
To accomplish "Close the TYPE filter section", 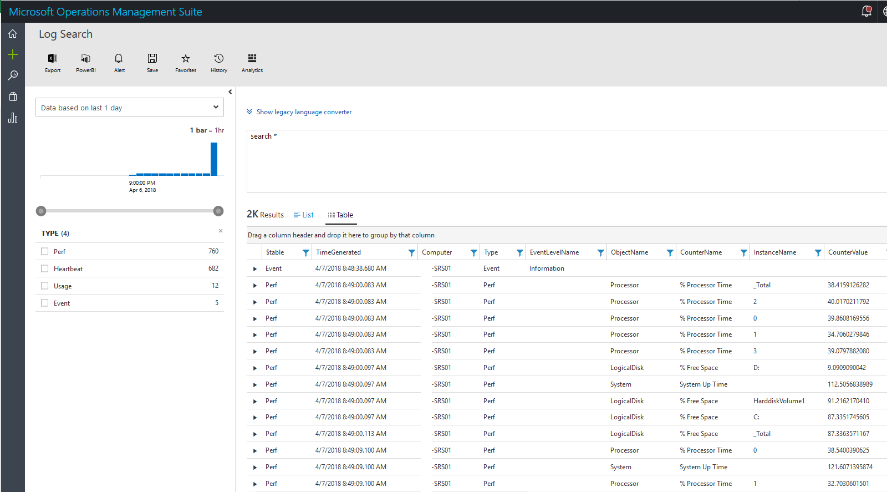I will tap(221, 231).
